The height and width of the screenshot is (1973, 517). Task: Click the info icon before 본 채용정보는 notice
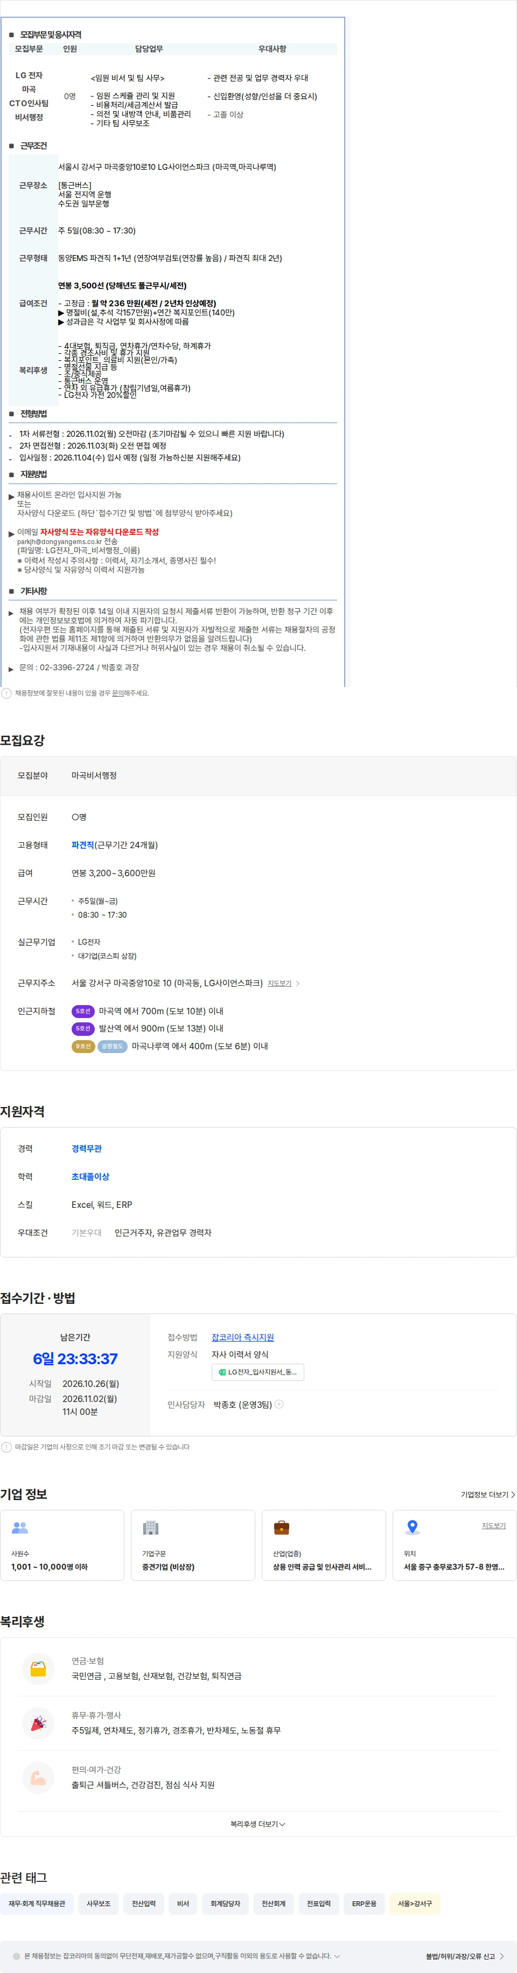click(17, 1956)
